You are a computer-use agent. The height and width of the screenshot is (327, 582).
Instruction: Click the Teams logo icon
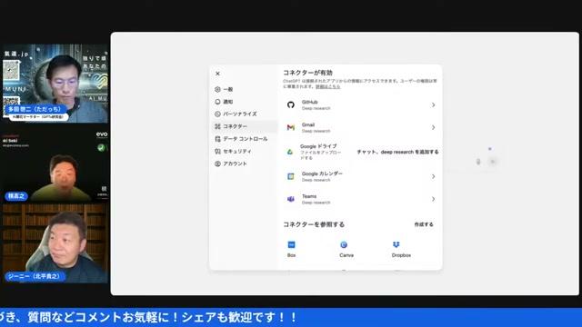point(291,199)
